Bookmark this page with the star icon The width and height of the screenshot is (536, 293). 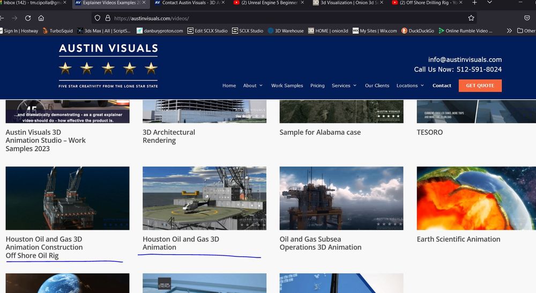(x=471, y=18)
